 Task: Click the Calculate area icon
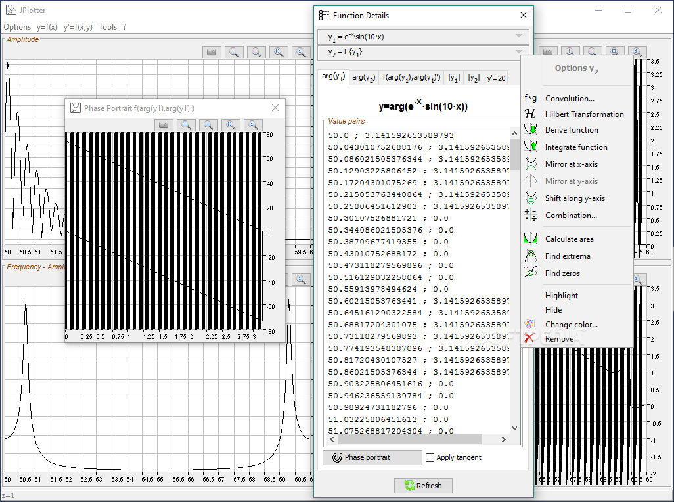(x=530, y=239)
